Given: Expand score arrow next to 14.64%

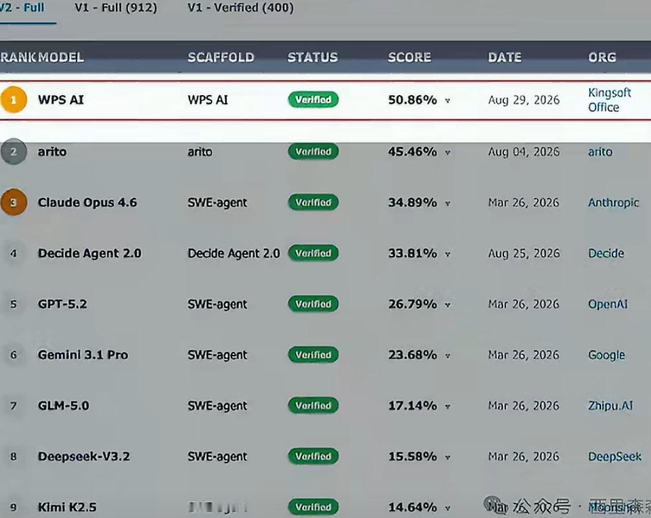Looking at the screenshot, I should 447,508.
